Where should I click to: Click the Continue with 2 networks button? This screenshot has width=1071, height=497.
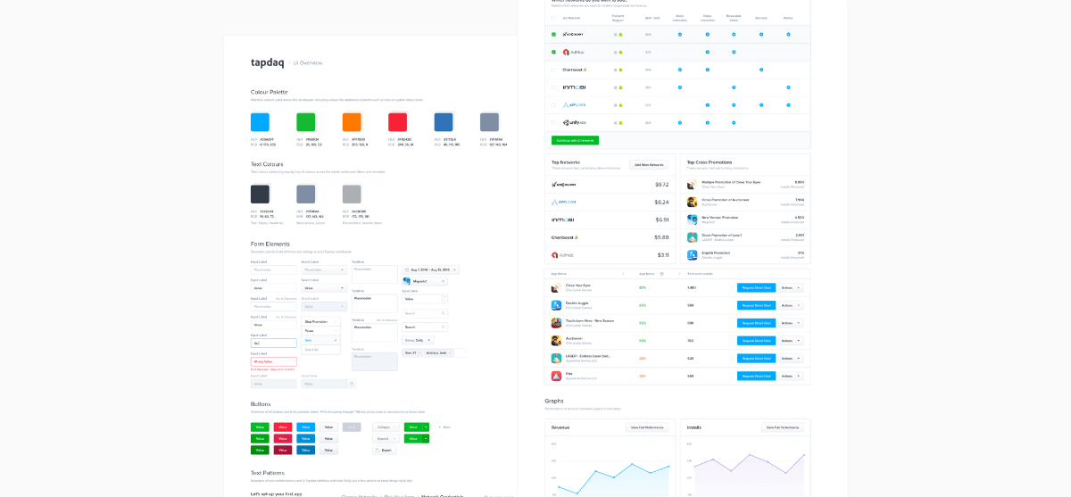(x=575, y=140)
